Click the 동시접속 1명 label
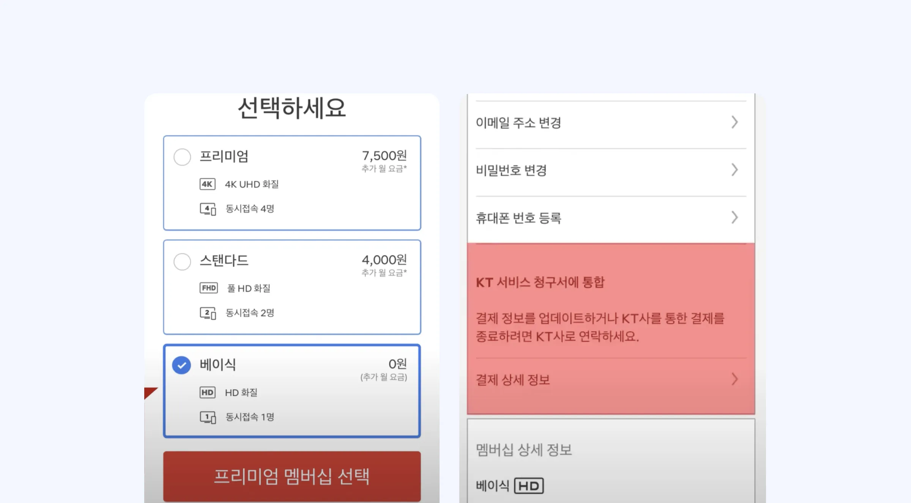This screenshot has height=503, width=911. click(x=250, y=417)
